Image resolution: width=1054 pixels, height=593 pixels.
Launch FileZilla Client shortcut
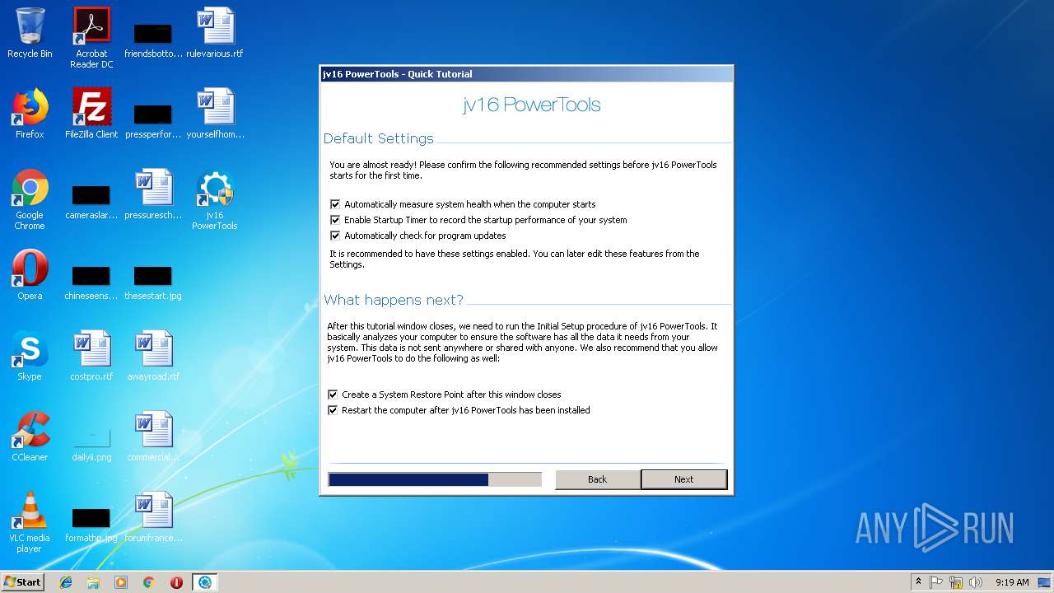[91, 114]
